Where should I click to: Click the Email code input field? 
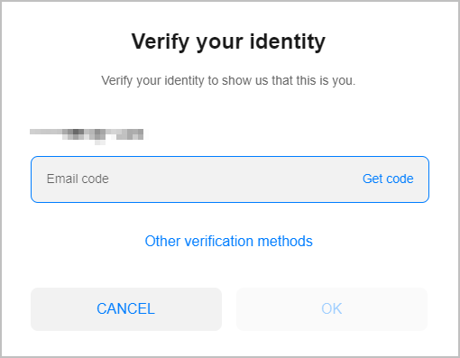coord(230,179)
